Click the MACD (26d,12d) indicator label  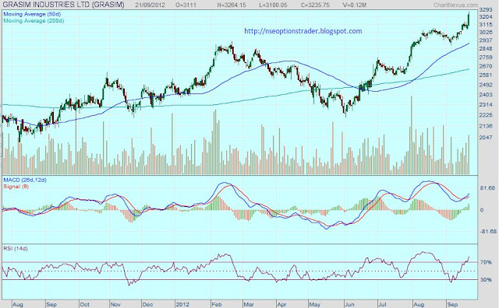(x=25, y=180)
